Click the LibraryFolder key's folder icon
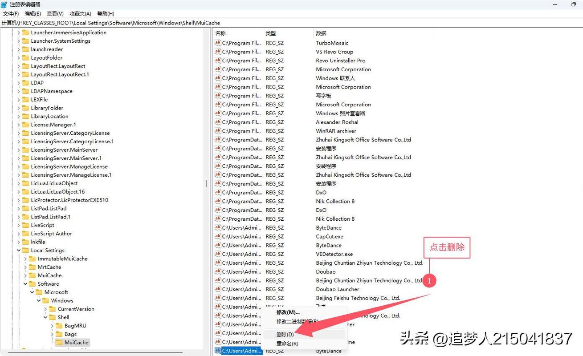This screenshot has width=583, height=356. (x=25, y=108)
